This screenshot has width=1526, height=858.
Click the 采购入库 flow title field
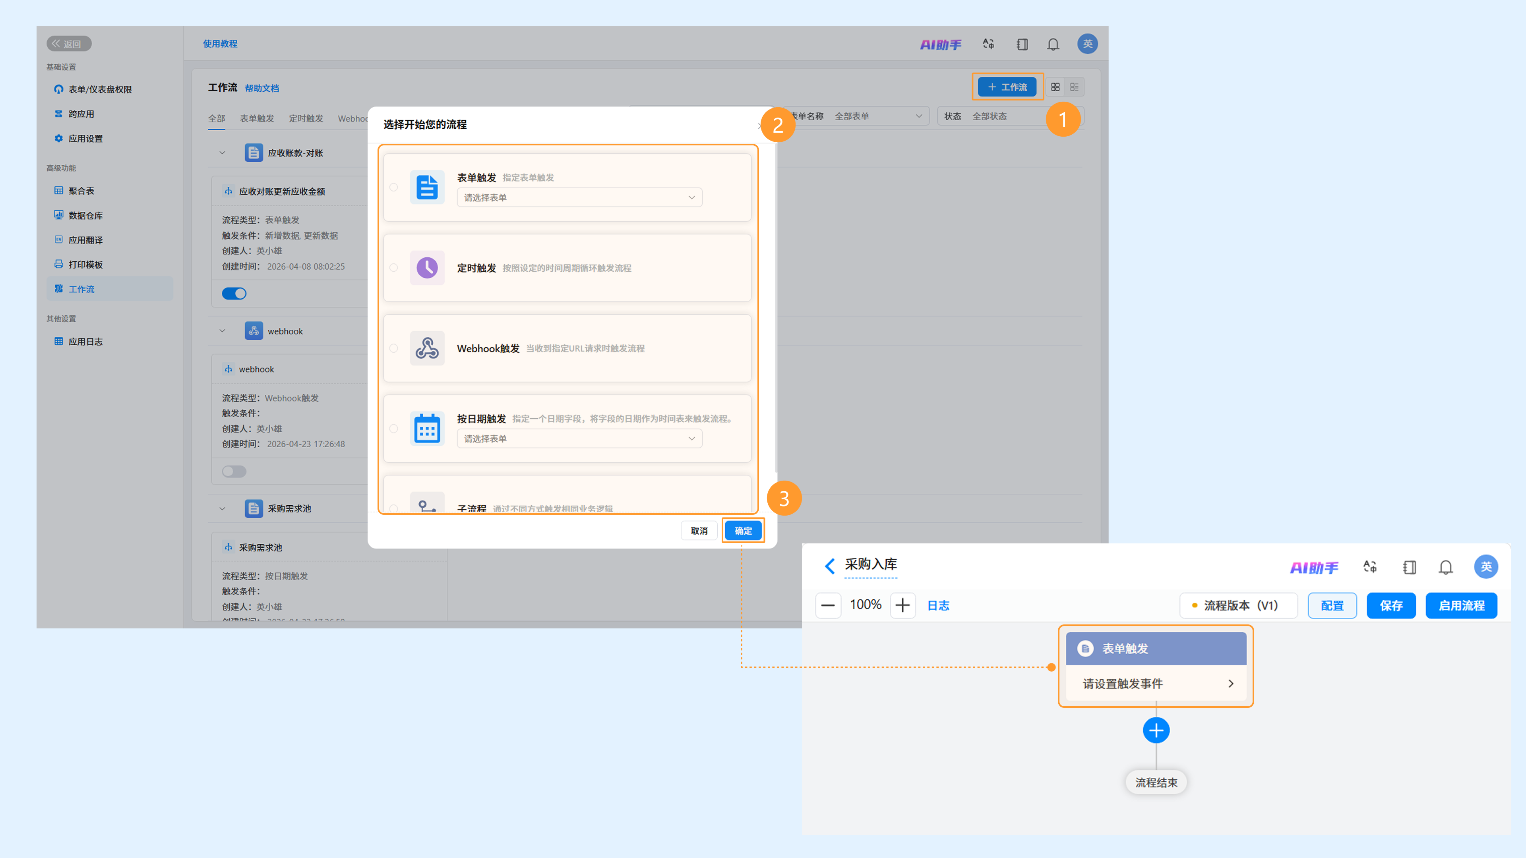tap(870, 565)
